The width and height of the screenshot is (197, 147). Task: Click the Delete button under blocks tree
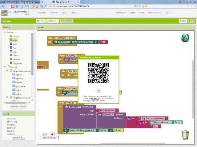(23, 107)
